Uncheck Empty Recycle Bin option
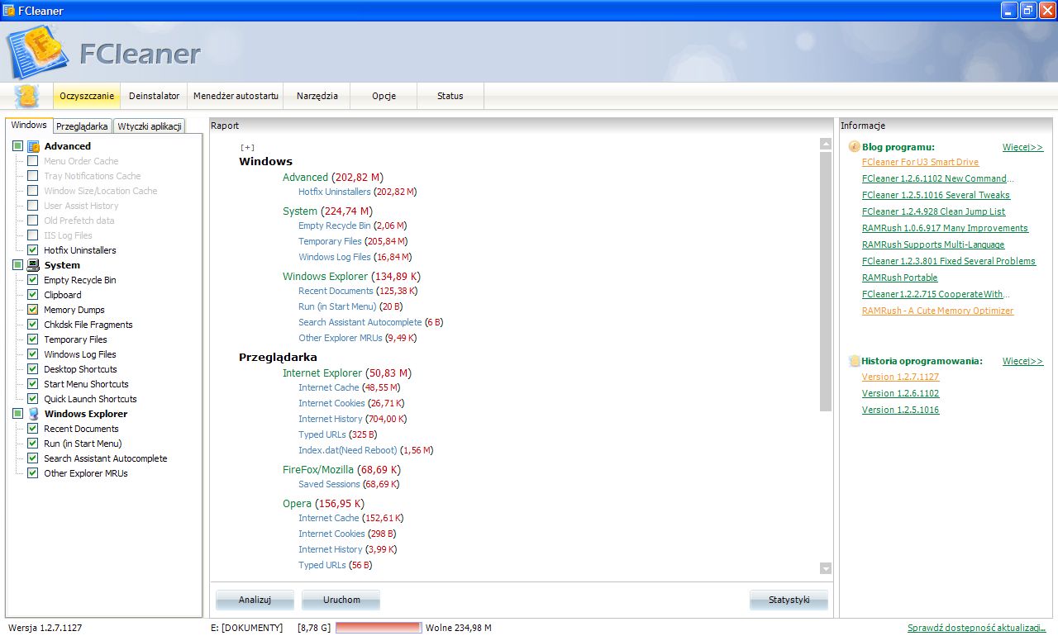This screenshot has height=636, width=1058. (x=32, y=280)
